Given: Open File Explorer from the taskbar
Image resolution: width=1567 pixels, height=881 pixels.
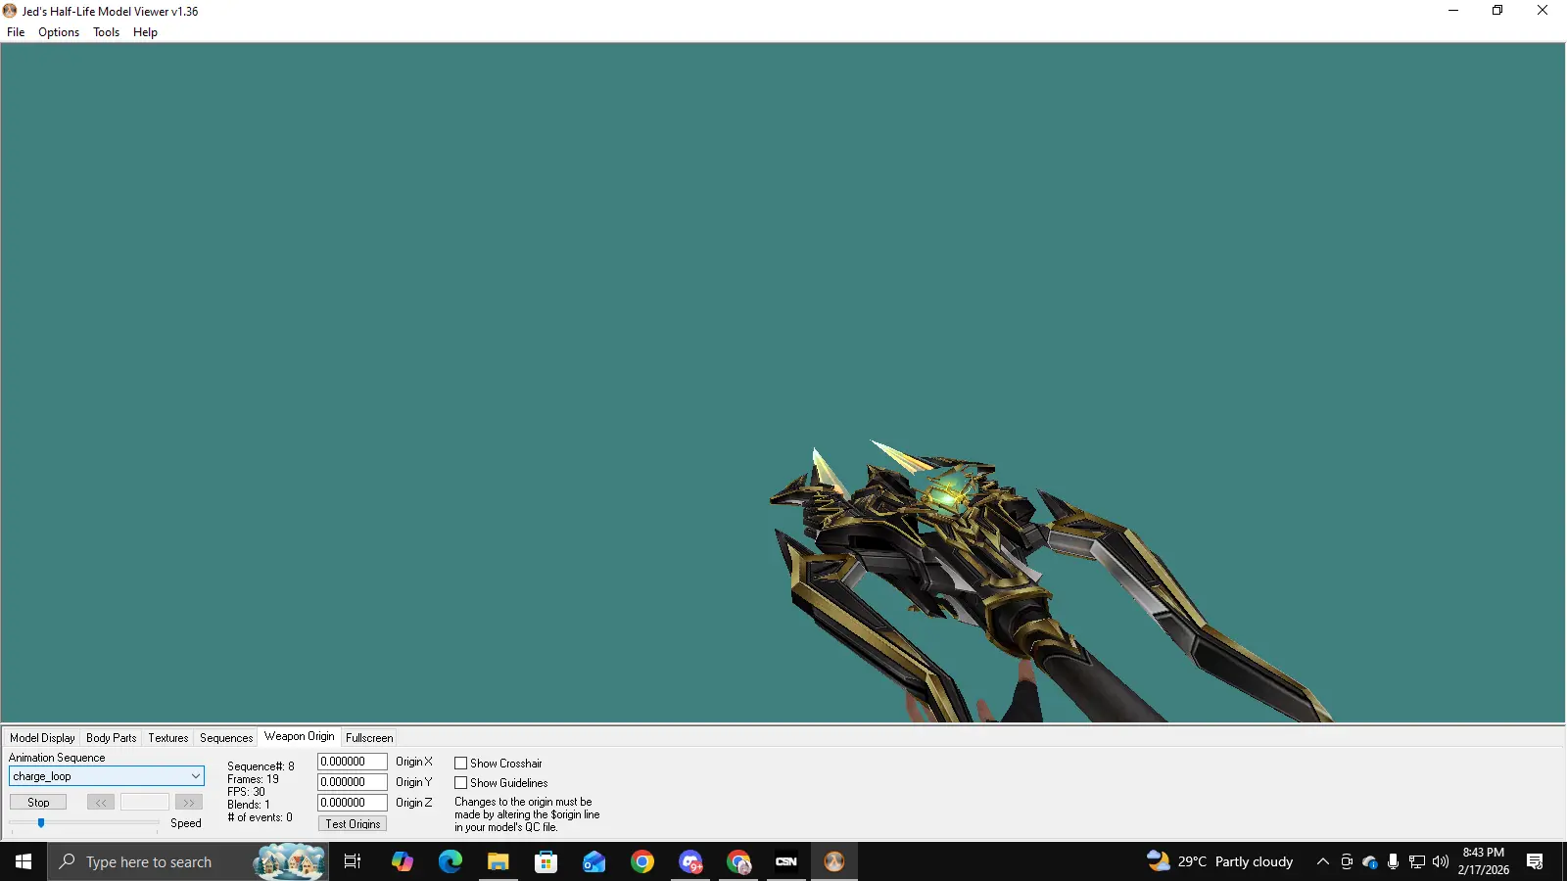Looking at the screenshot, I should coord(498,861).
